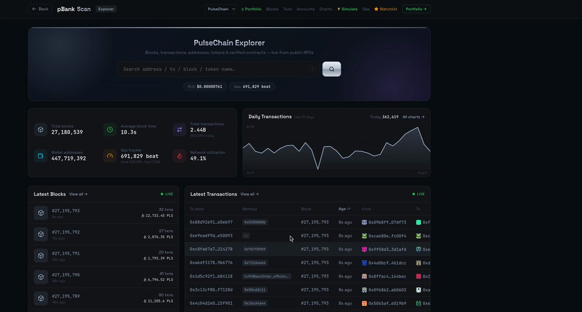Screen dimensions: 582x312
Task: Click the identicon beside sender 0x8ffac4…164bec
Action: tap(364, 277)
